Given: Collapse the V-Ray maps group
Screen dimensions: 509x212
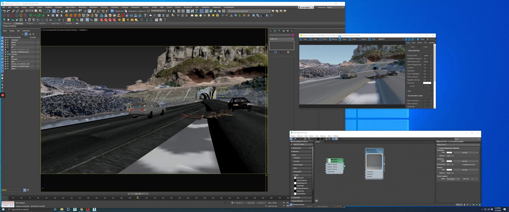Looking at the screenshot, I should coord(296,175).
